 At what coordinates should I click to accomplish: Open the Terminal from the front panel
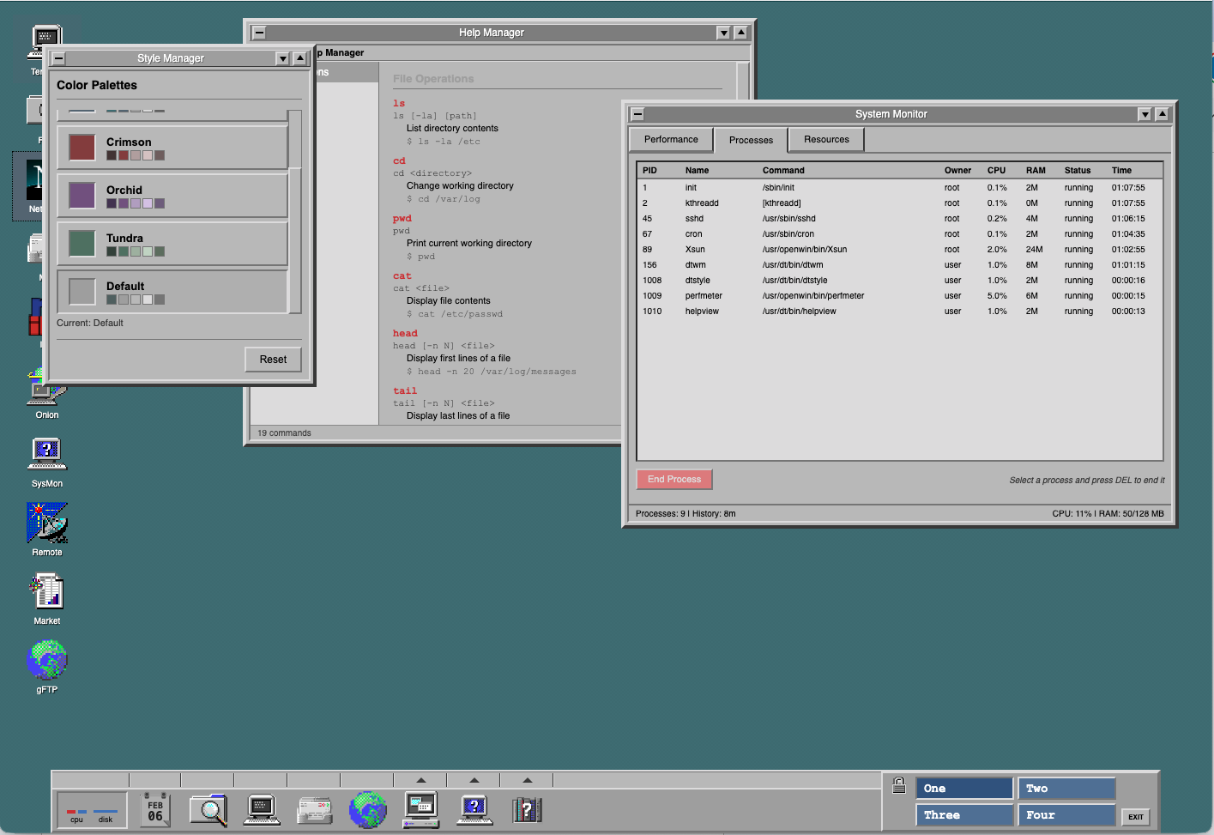pyautogui.click(x=261, y=809)
